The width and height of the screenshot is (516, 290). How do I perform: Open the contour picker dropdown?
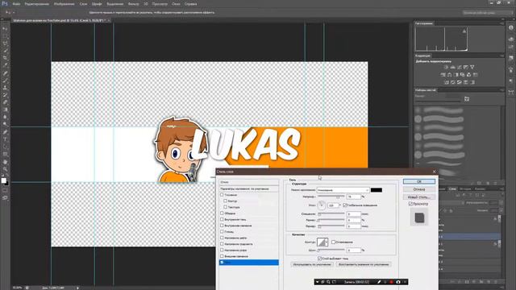click(x=327, y=242)
